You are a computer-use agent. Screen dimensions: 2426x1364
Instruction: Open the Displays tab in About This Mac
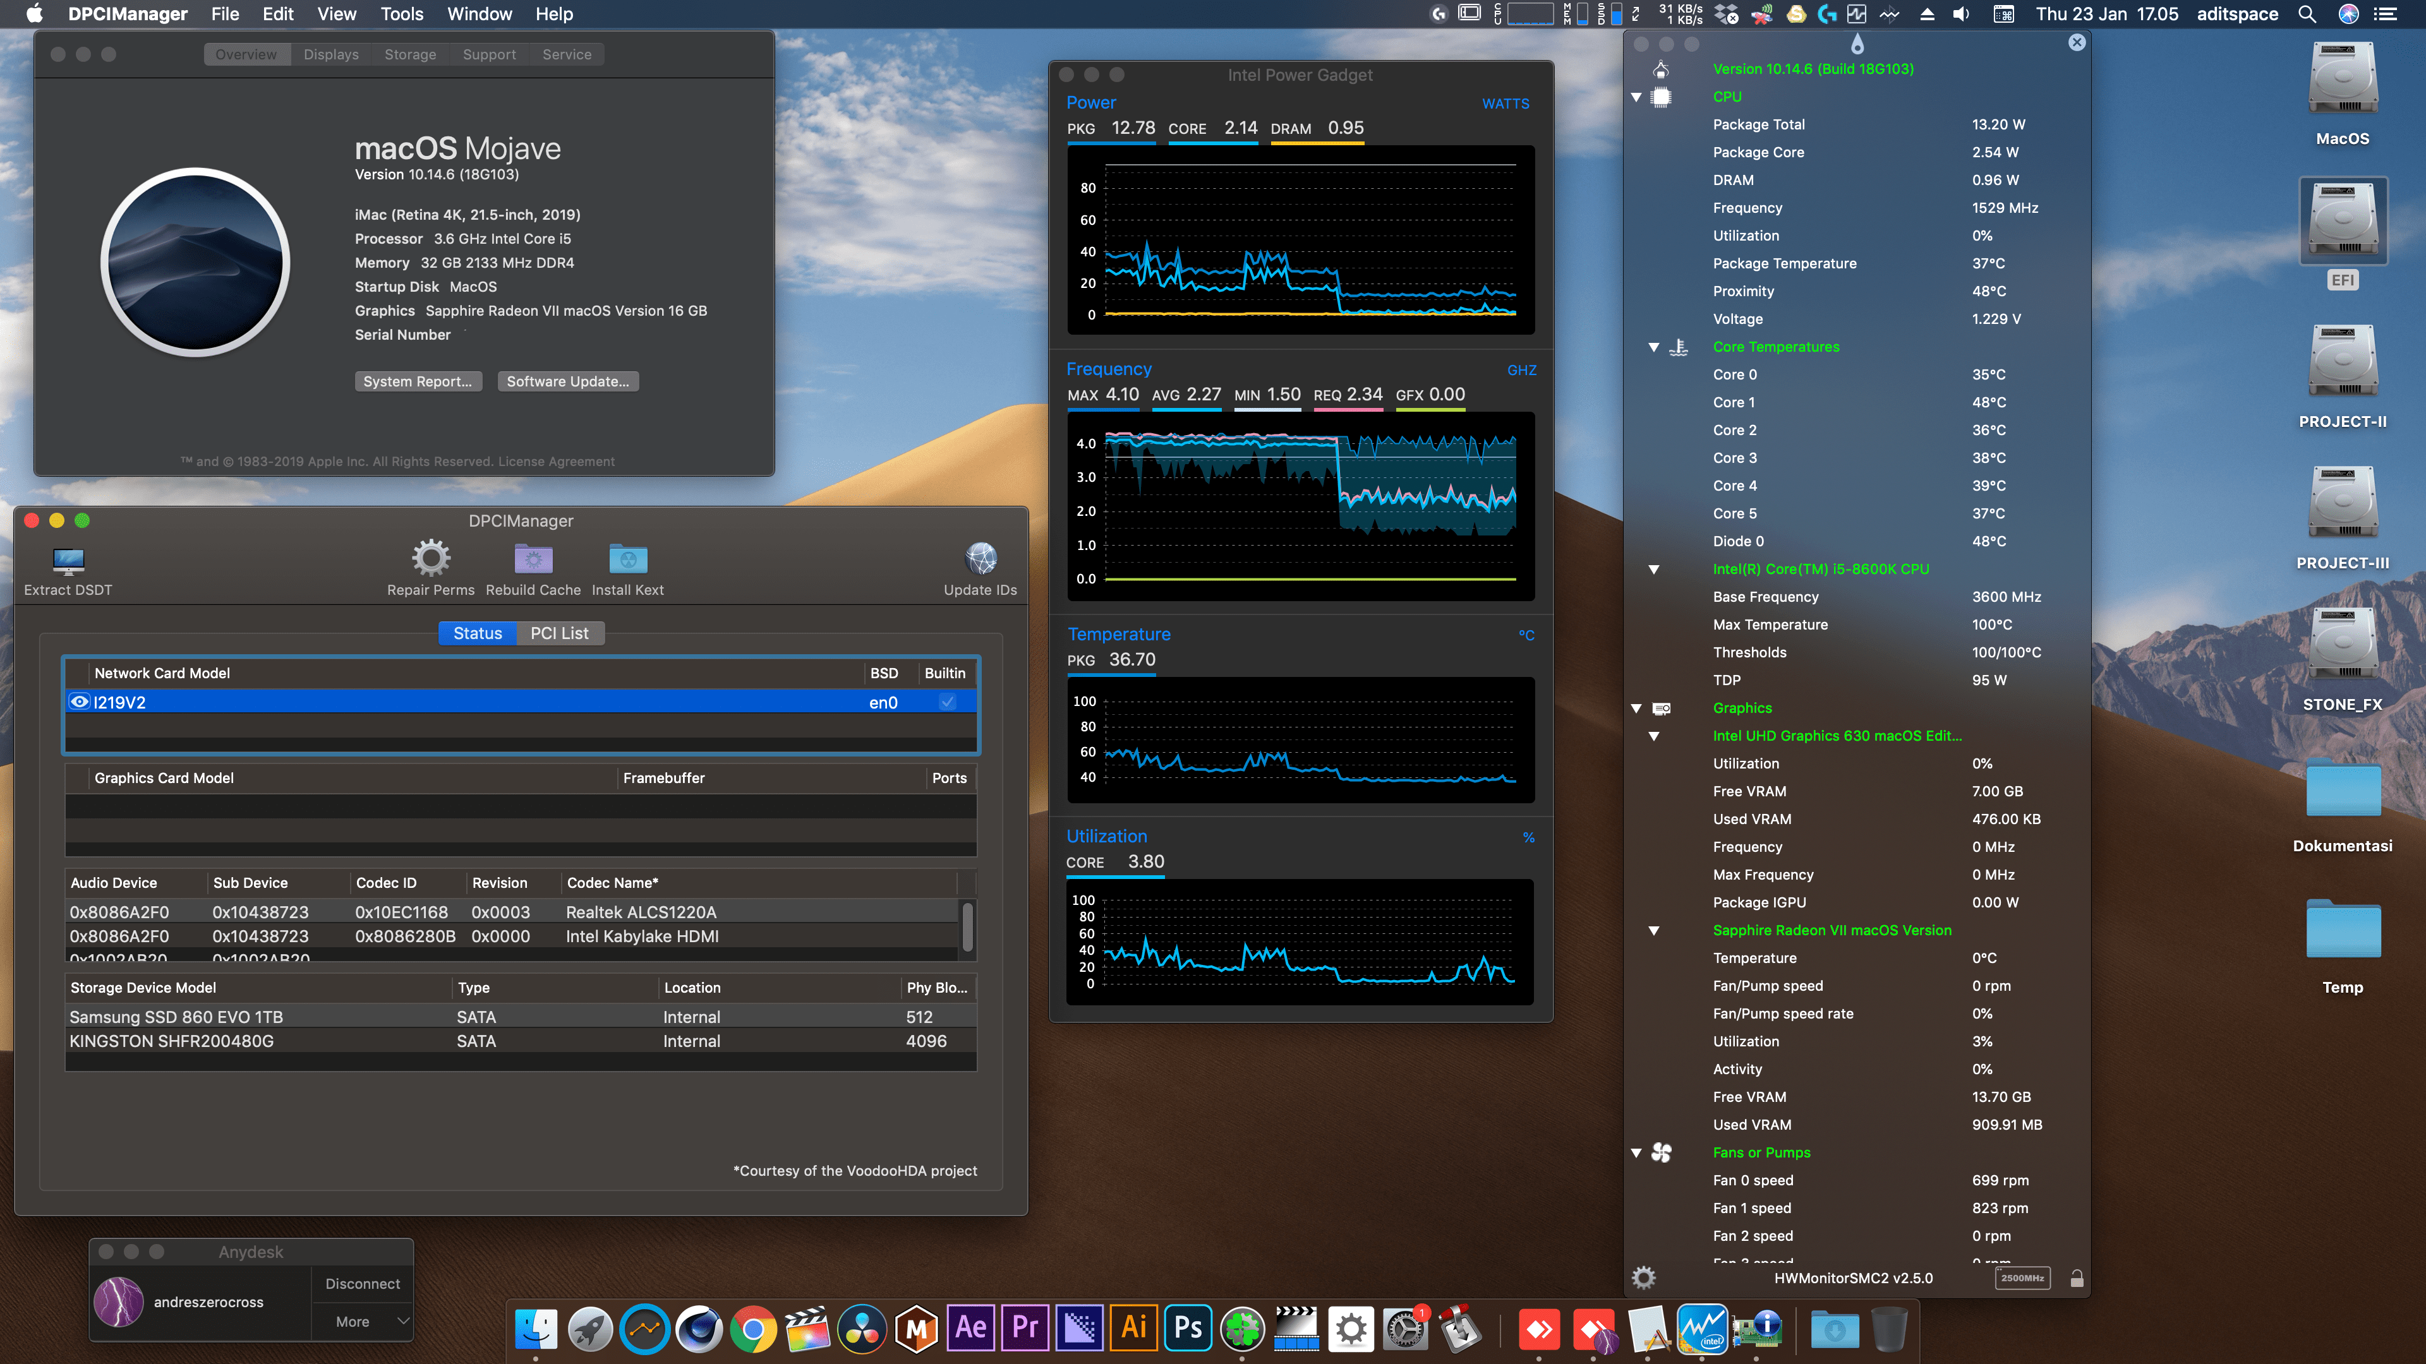point(330,54)
